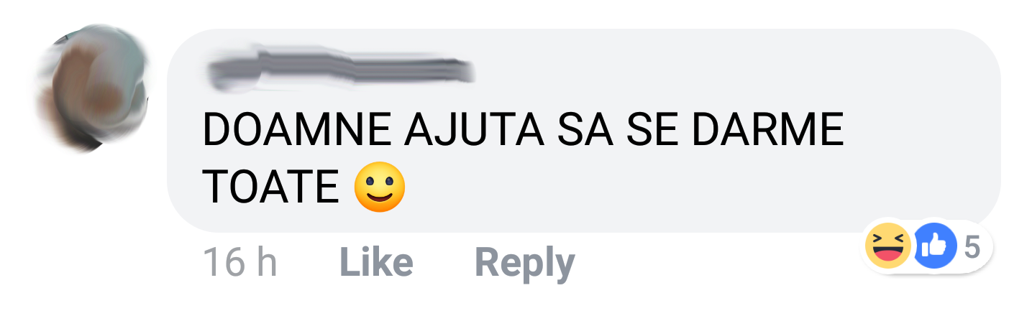The height and width of the screenshot is (316, 1027).
Task: Select the Reply text under the comment
Action: click(525, 264)
